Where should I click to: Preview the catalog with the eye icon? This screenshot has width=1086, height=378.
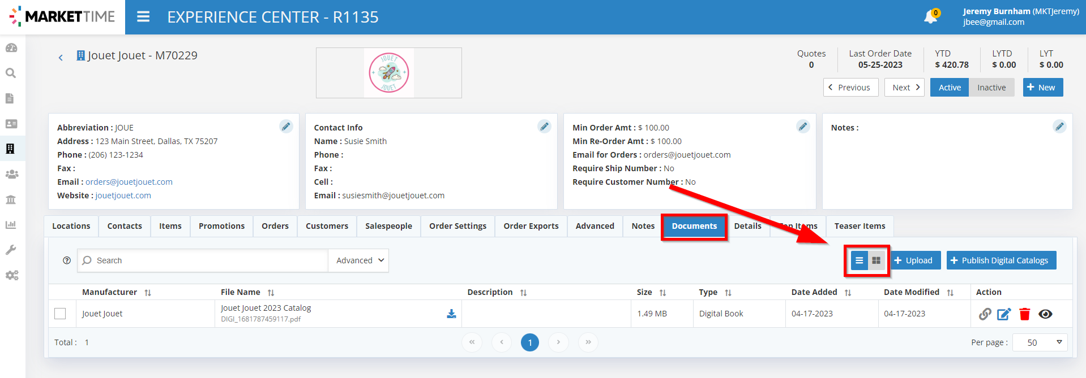coord(1045,314)
